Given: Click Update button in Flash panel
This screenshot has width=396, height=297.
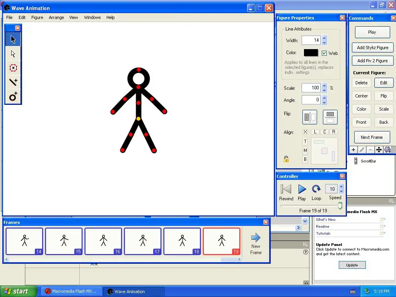Looking at the screenshot, I should pos(352,265).
